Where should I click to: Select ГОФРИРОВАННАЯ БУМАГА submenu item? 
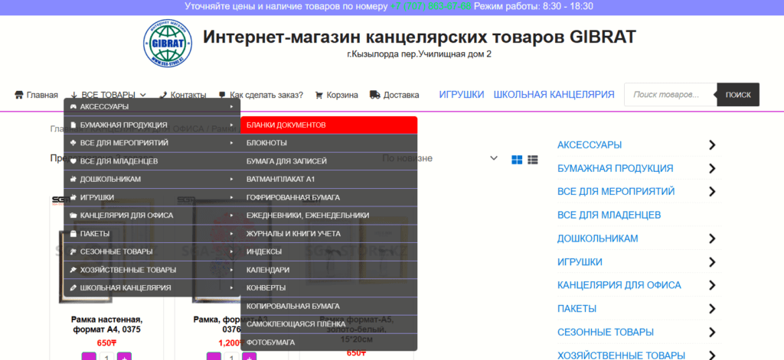[x=329, y=197]
